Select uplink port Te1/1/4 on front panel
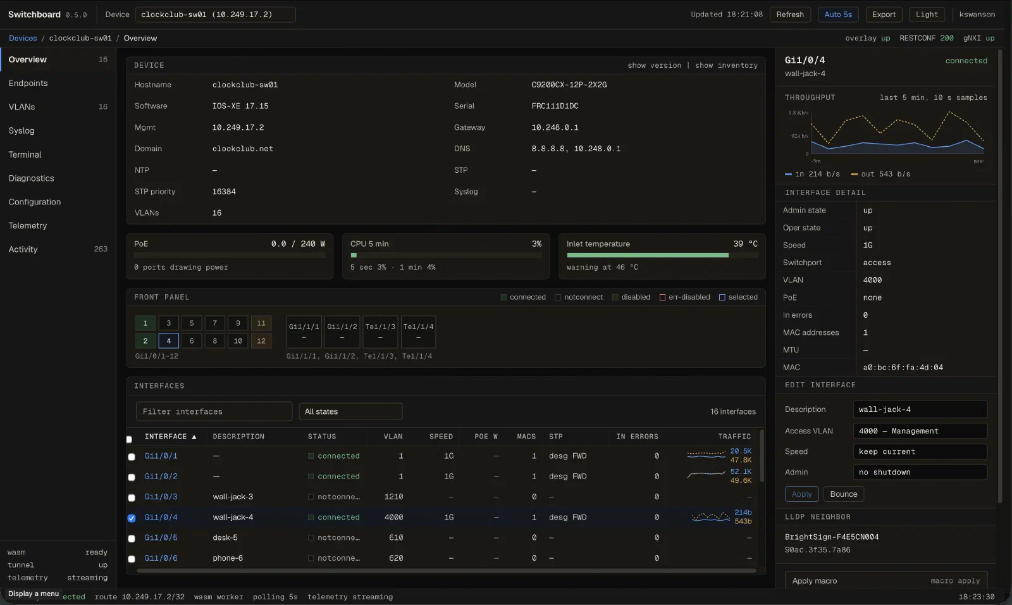 tap(419, 332)
